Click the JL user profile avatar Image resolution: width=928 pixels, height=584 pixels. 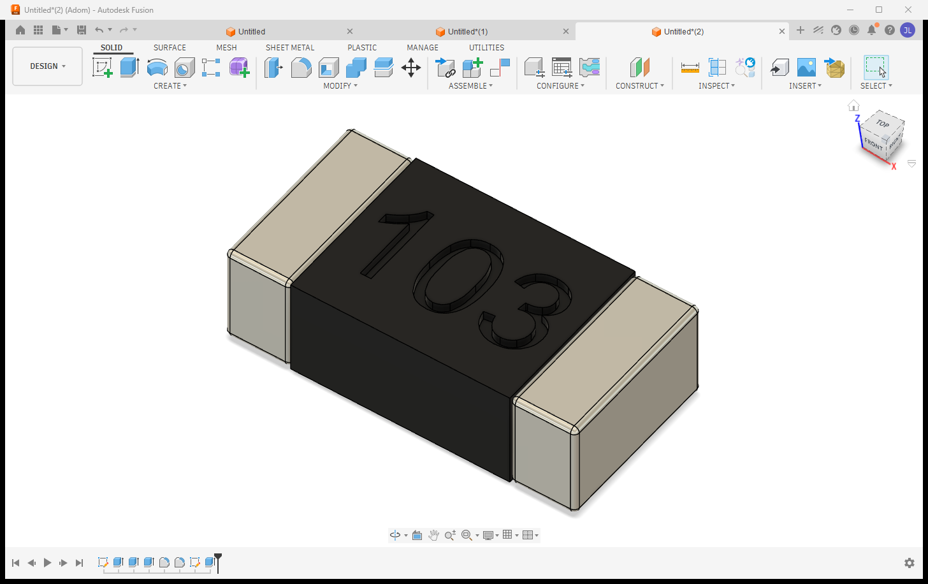click(x=908, y=30)
